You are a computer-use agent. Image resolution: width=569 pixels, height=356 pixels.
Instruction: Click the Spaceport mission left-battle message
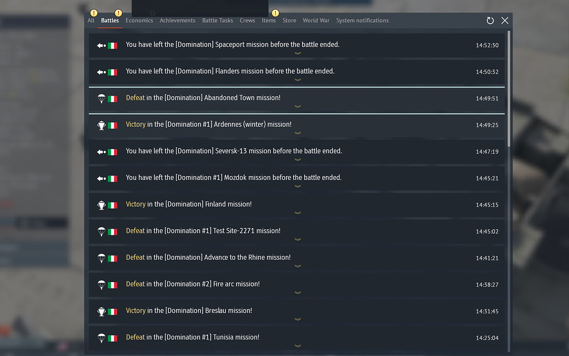point(232,44)
